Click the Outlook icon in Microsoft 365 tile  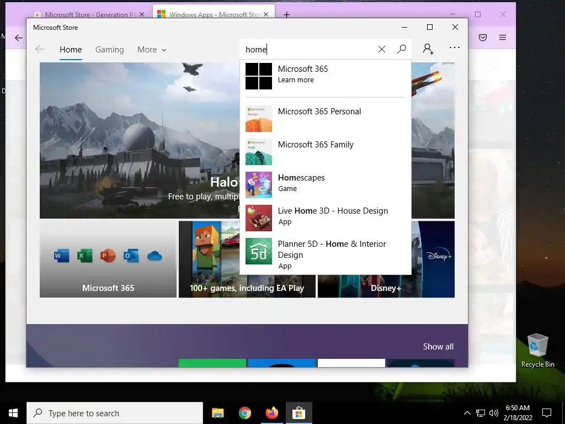tap(131, 256)
